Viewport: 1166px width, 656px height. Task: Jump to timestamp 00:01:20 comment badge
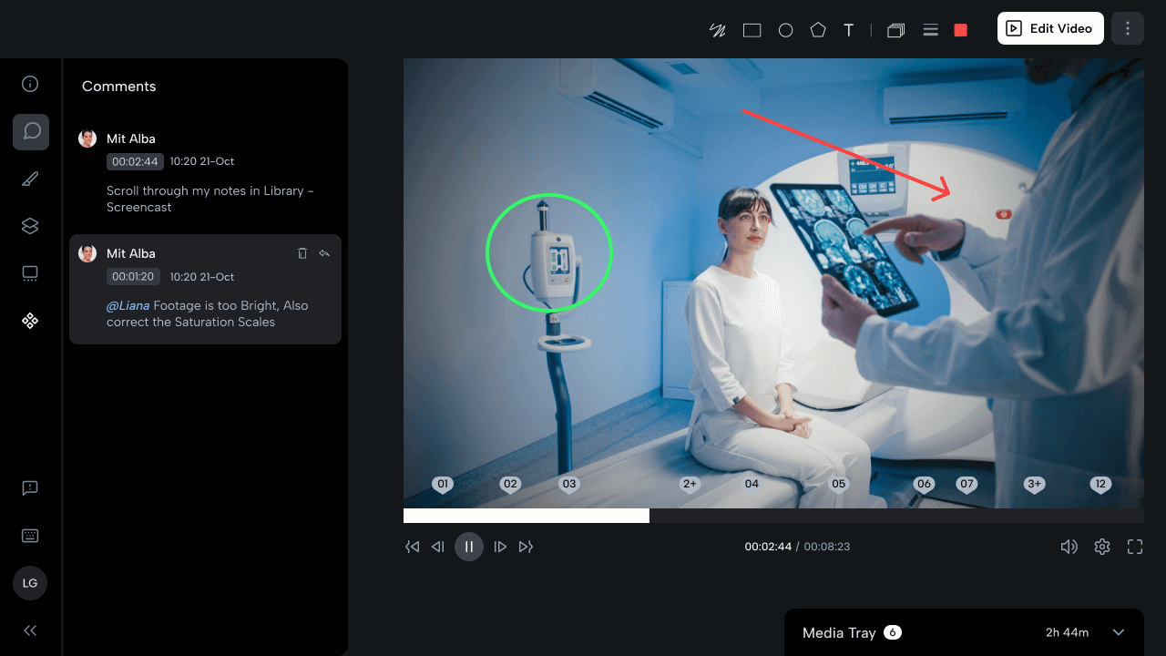point(133,276)
